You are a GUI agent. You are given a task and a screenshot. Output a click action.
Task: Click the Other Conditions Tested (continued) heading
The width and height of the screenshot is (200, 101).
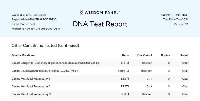[x=45, y=46]
